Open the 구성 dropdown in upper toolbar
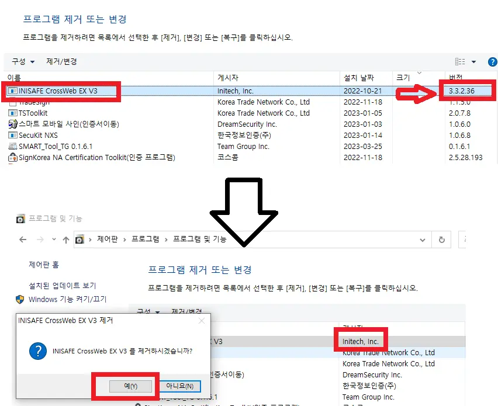The width and height of the screenshot is (498, 406). pyautogui.click(x=23, y=61)
